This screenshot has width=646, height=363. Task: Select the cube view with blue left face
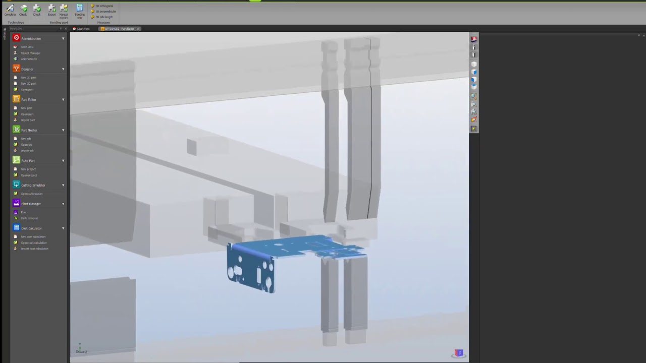point(474,79)
